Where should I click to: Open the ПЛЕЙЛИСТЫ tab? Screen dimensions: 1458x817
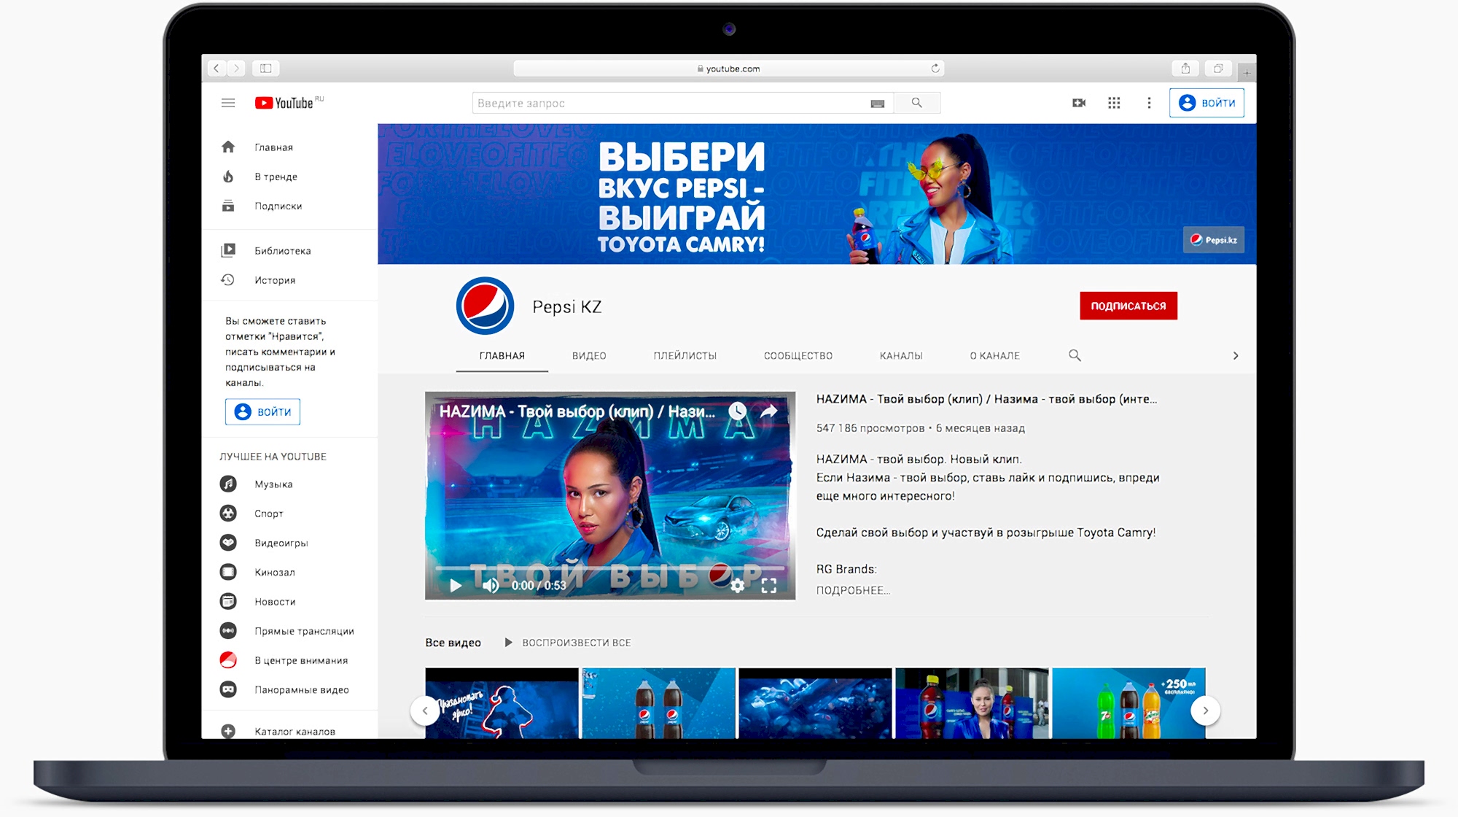click(685, 356)
